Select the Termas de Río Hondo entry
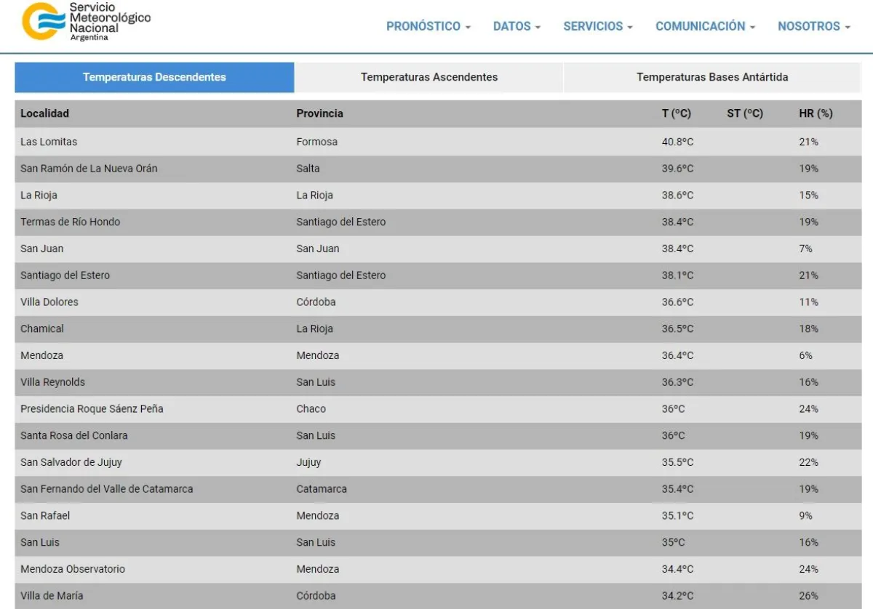 point(70,222)
